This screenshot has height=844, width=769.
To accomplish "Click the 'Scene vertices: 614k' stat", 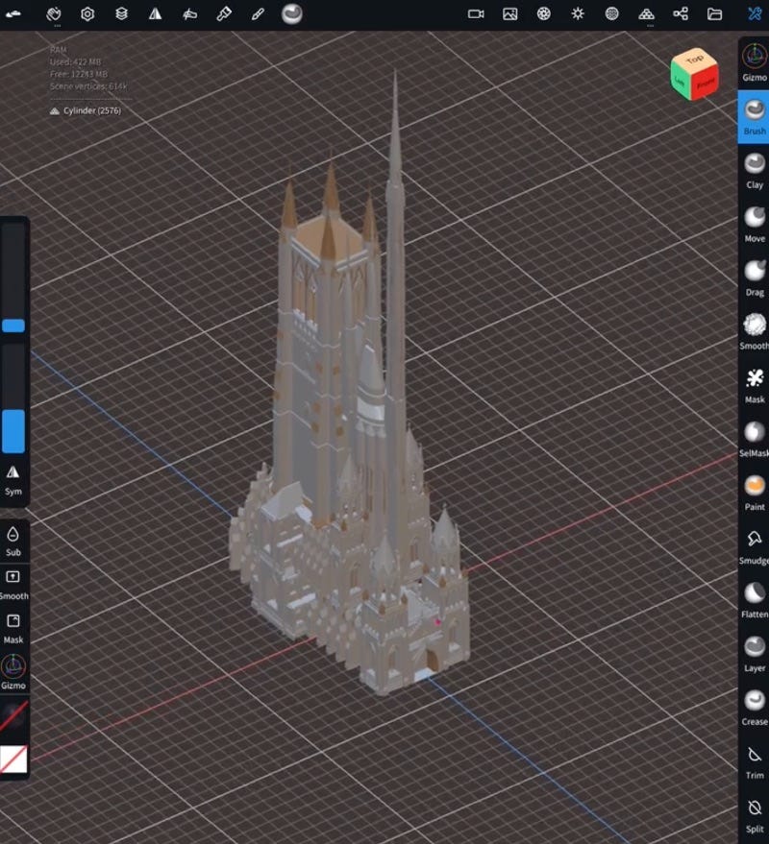I will click(88, 86).
